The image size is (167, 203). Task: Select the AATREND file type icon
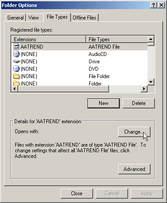(16, 46)
